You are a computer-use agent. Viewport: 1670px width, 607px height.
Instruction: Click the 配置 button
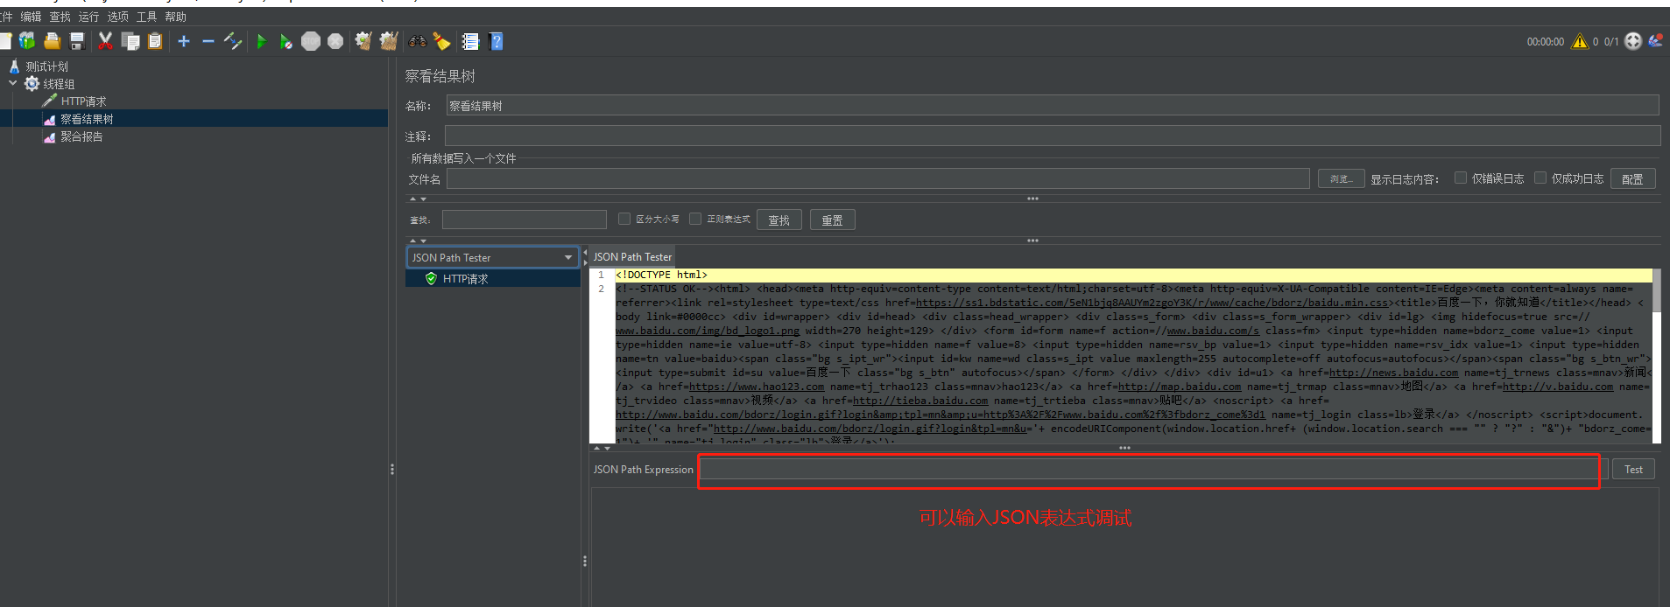pyautogui.click(x=1632, y=178)
